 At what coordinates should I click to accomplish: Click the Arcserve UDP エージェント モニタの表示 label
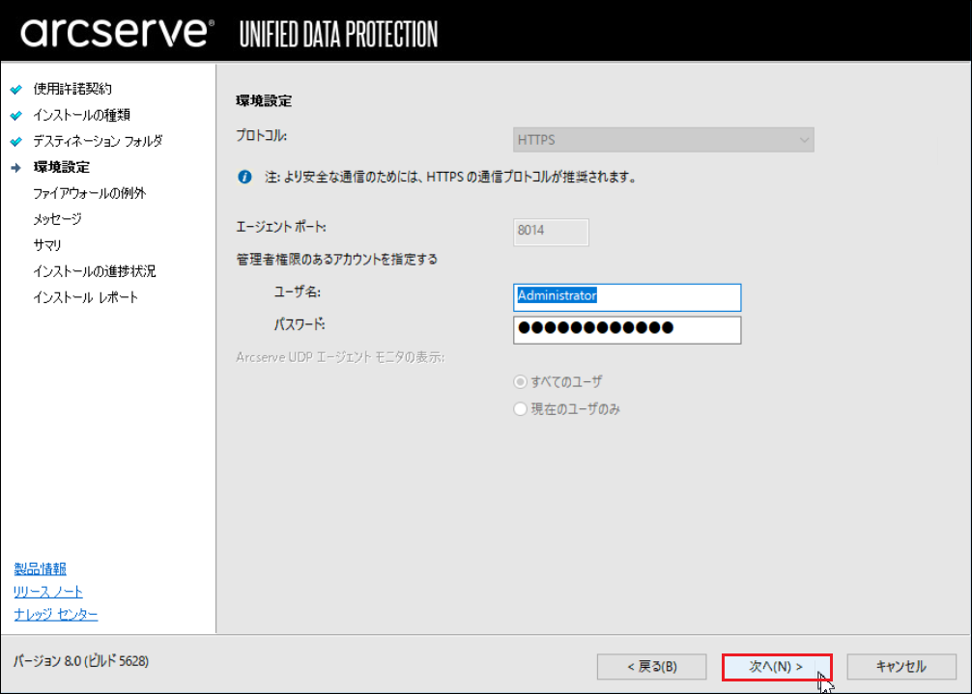tap(340, 357)
